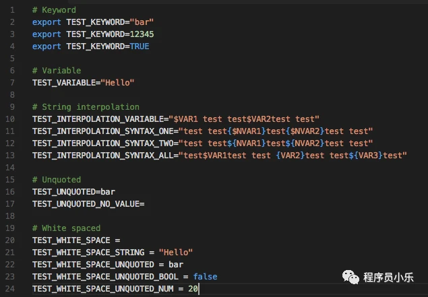The width and height of the screenshot is (428, 297).
Task: Click TEST_UNQUOTED_NO_VALUE variable name
Action: pos(86,204)
